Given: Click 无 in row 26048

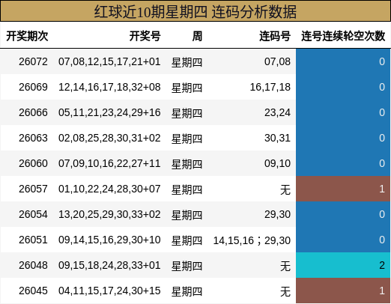Looking at the screenshot, I should click(285, 266).
